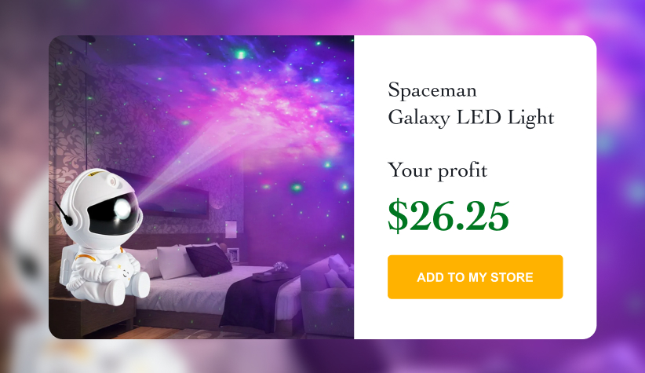Viewport: 645px width, 373px height.
Task: Click the astronaut's black antenna
Action: [x=63, y=210]
